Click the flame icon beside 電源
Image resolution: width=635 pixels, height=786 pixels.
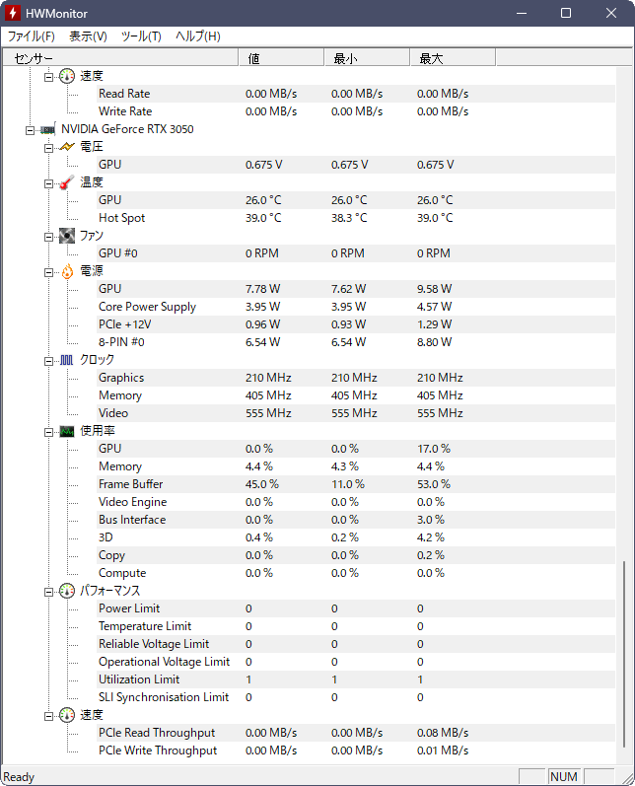pyautogui.click(x=67, y=271)
